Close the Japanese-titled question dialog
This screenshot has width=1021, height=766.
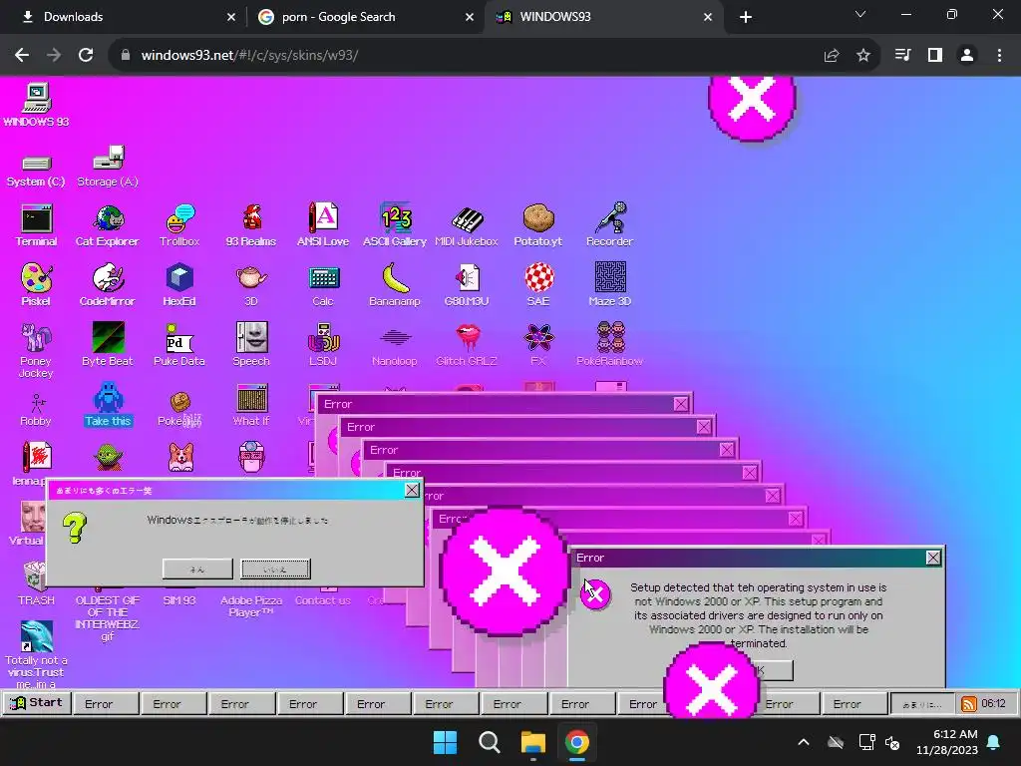click(x=412, y=490)
